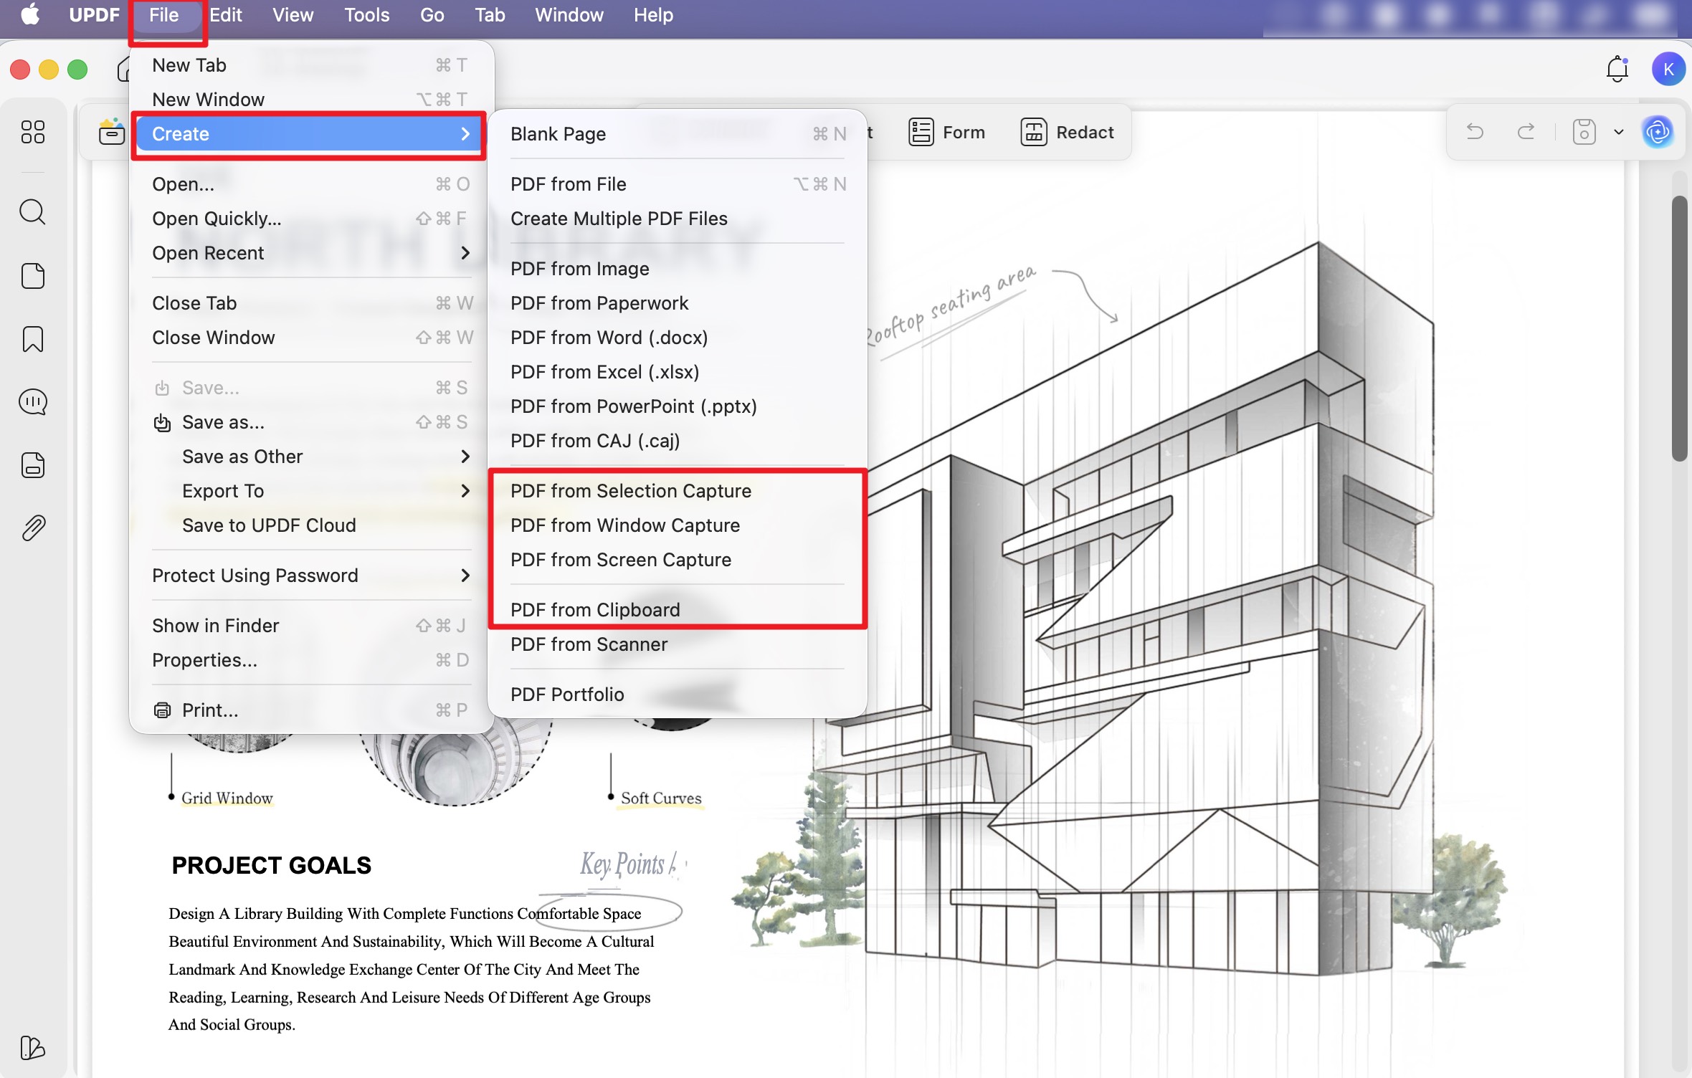This screenshot has width=1692, height=1078.
Task: Choose Print... menu item
Action: point(311,710)
